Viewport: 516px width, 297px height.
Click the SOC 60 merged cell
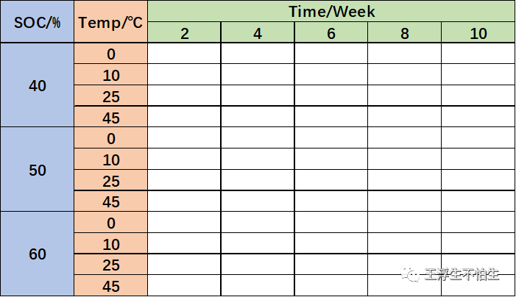(x=38, y=254)
